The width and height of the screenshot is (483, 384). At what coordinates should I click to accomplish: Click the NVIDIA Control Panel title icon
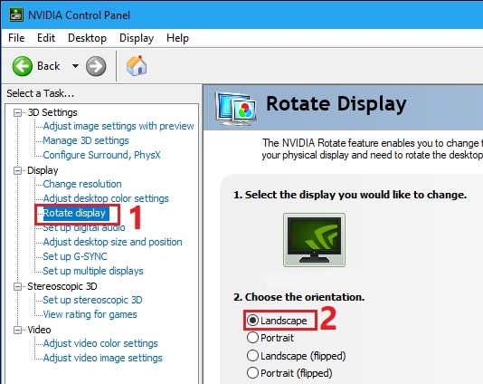point(16,14)
